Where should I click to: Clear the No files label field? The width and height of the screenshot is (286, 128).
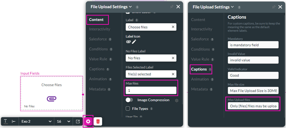click(173, 58)
